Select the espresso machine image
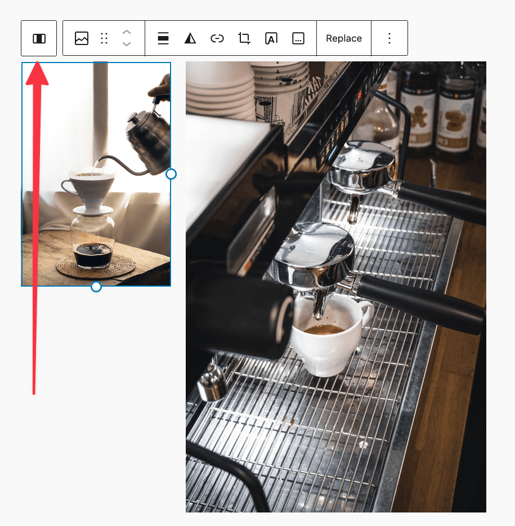 (x=335, y=282)
